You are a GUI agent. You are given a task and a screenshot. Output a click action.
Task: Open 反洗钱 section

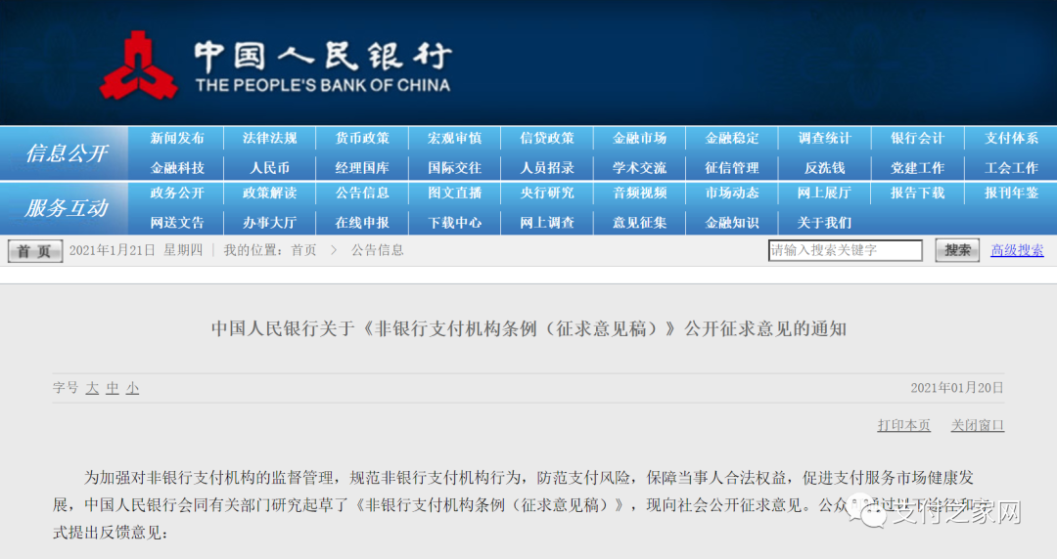(824, 168)
